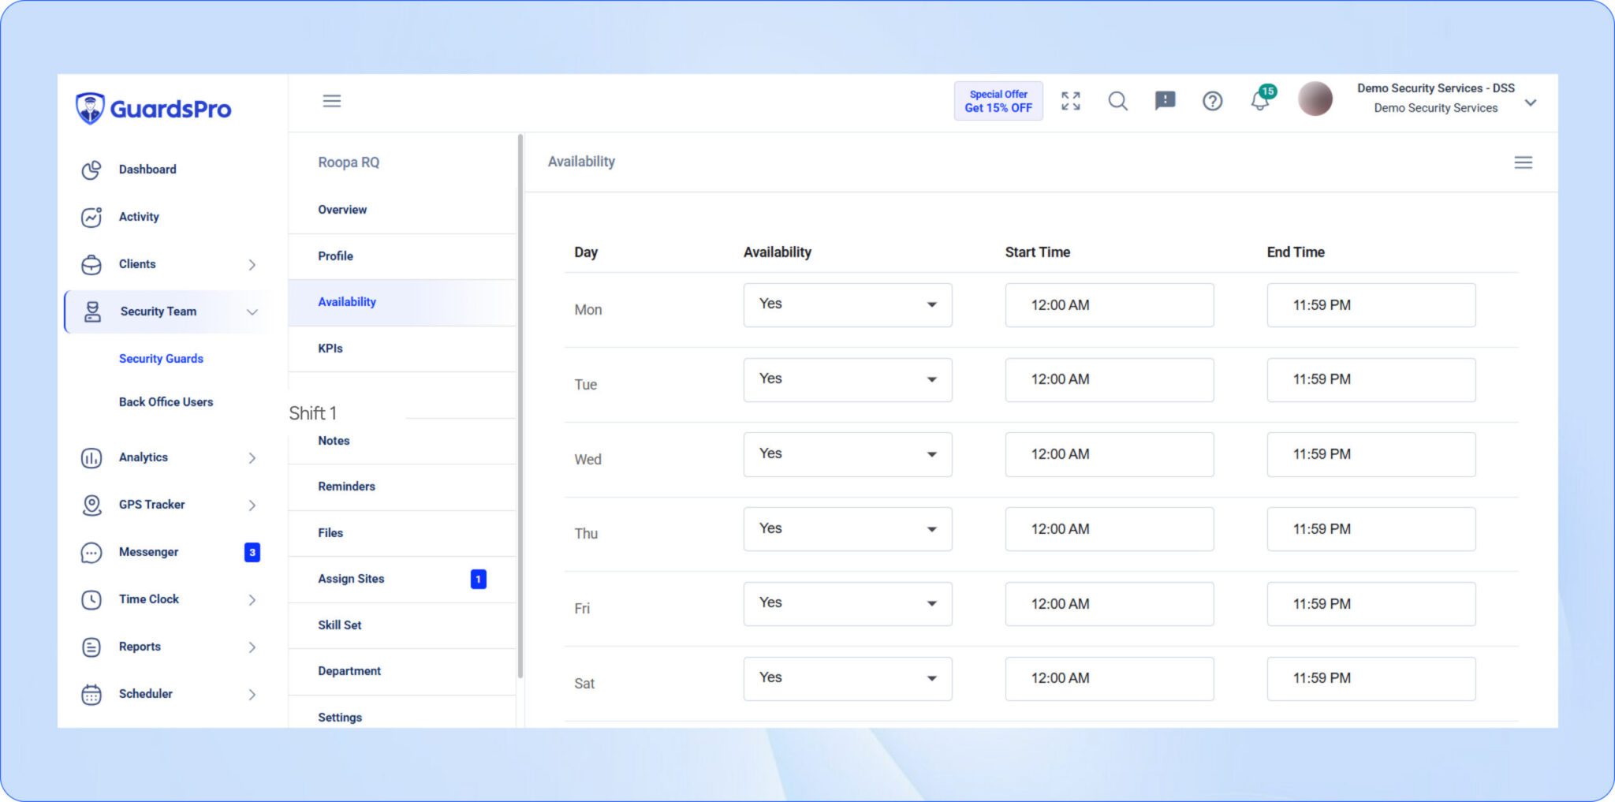Edit Wednesday end time 11:59 PM field
The height and width of the screenshot is (802, 1615).
coord(1371,454)
